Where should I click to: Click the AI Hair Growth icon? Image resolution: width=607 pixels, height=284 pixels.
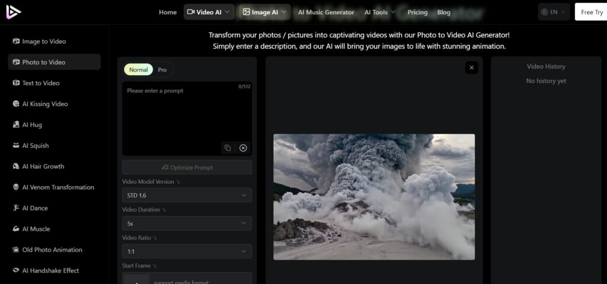click(16, 166)
